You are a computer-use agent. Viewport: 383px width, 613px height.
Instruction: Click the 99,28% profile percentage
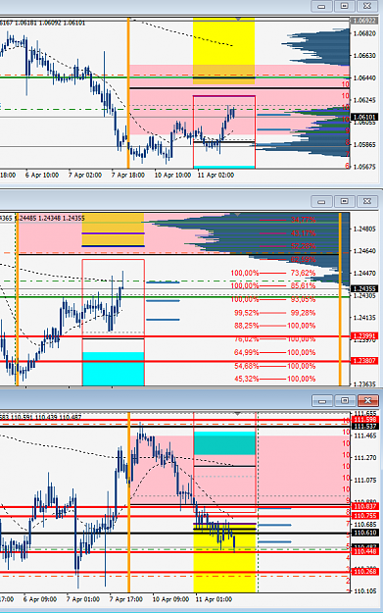tap(303, 313)
